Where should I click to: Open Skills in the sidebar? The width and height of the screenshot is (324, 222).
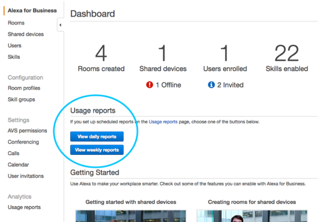point(14,57)
